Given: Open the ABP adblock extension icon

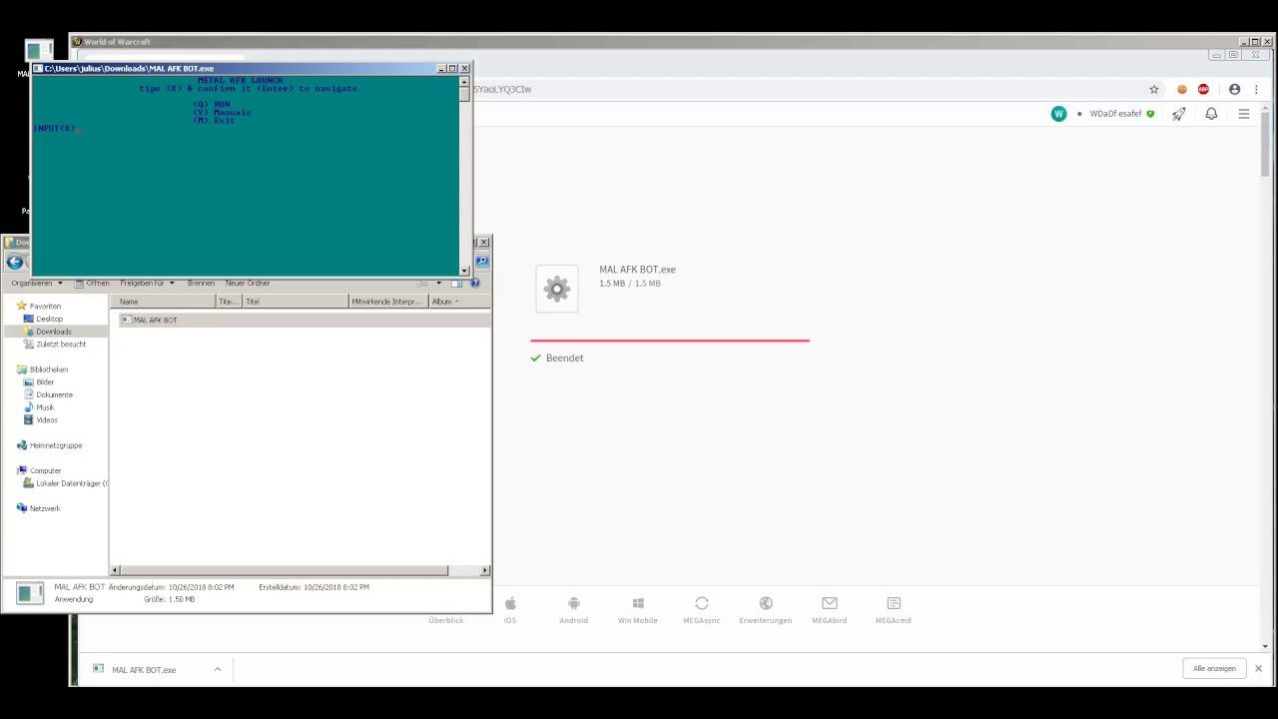Looking at the screenshot, I should pyautogui.click(x=1203, y=89).
